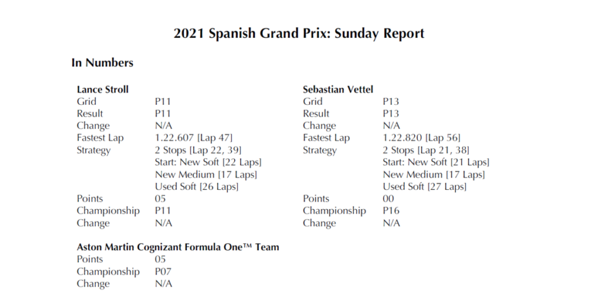The image size is (598, 304).
Task: Click the team championship position P07
Action: click(x=163, y=271)
